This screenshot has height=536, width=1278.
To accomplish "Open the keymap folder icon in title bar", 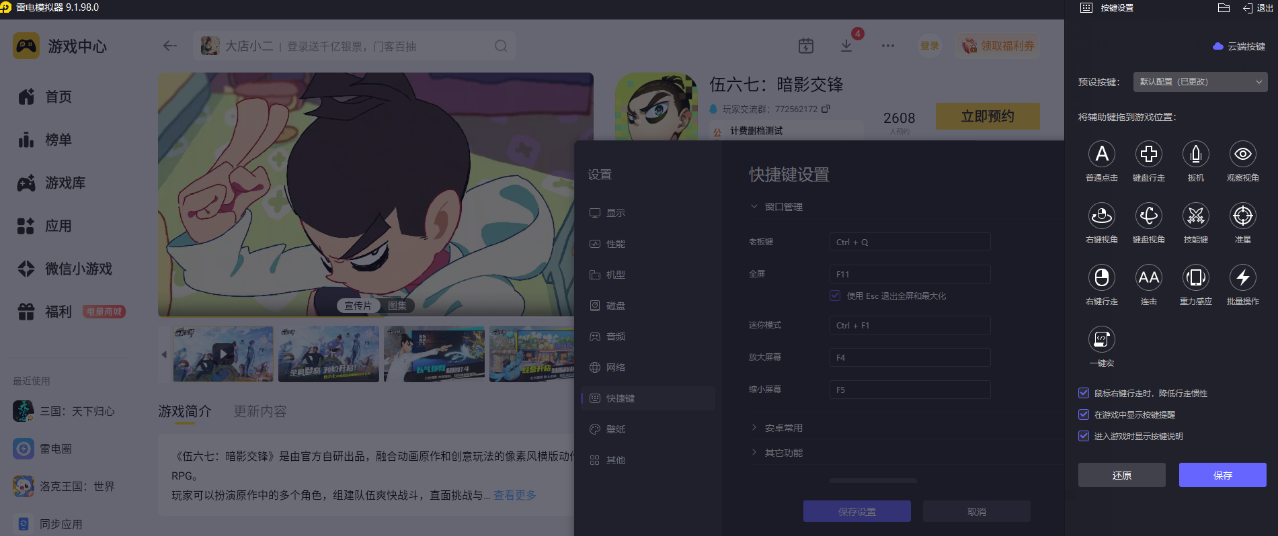I will 1224,8.
